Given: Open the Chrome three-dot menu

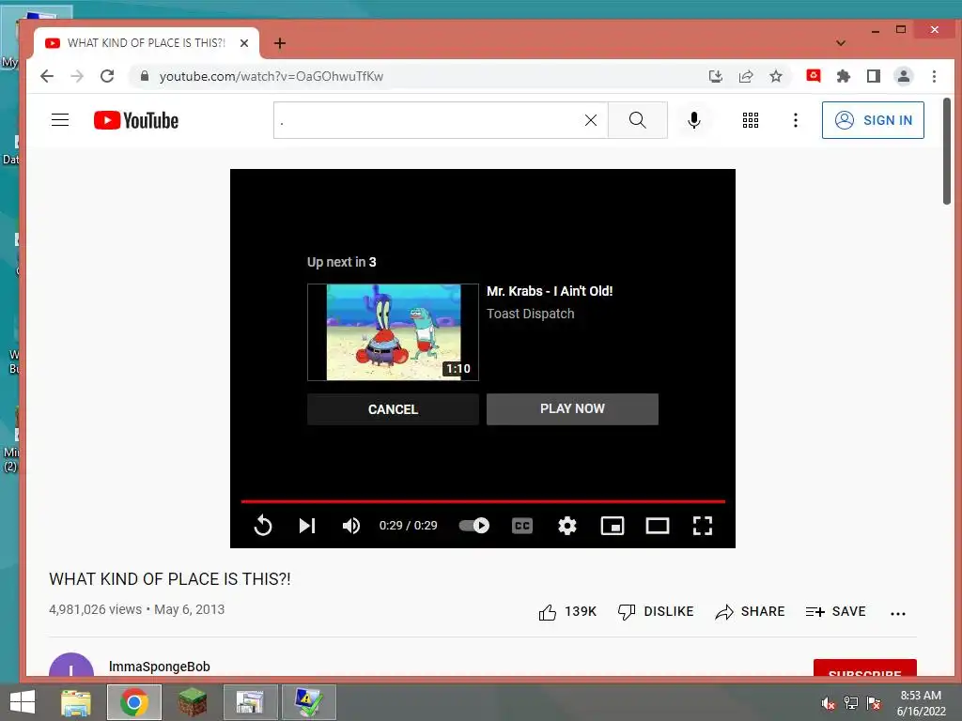Looking at the screenshot, I should point(934,76).
